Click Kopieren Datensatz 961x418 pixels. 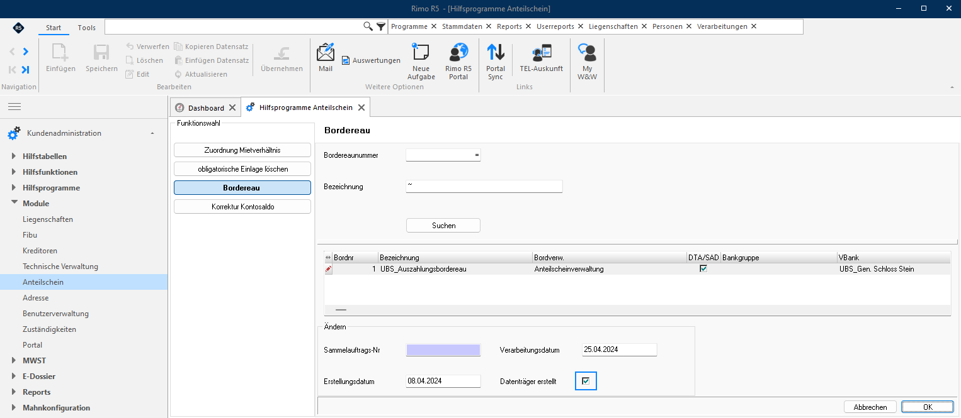tap(211, 47)
